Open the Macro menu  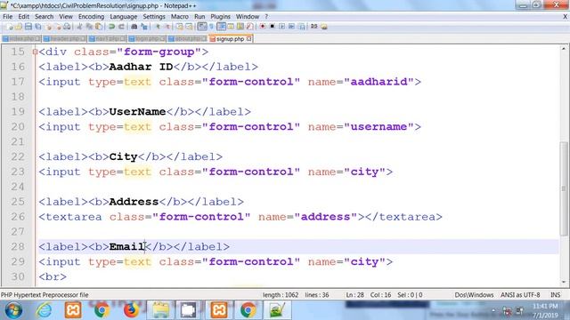(x=180, y=17)
